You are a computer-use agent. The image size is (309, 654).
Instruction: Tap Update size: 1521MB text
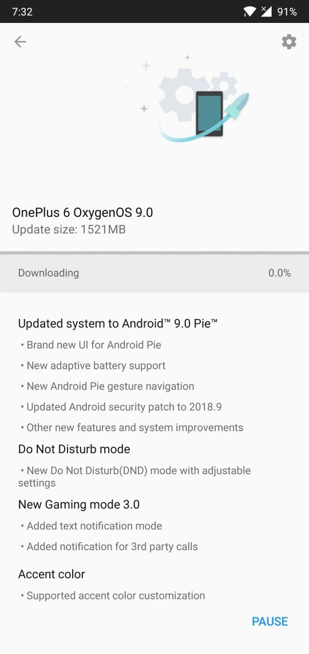click(69, 229)
